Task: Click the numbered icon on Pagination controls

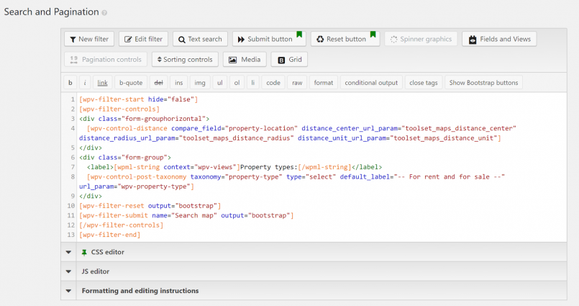Action: (x=74, y=60)
